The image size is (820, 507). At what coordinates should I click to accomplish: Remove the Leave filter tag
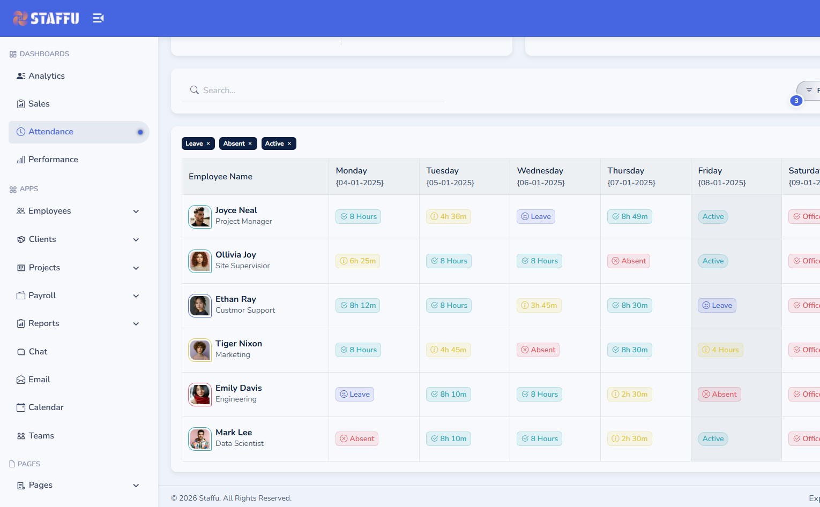[x=208, y=143]
